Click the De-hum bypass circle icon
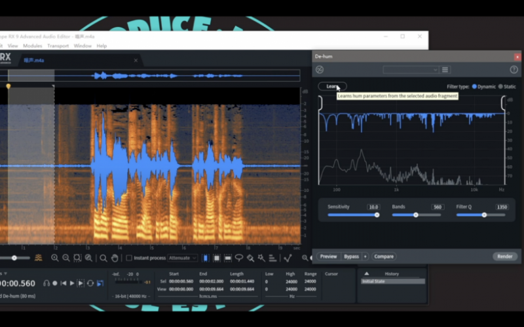 tap(320, 69)
